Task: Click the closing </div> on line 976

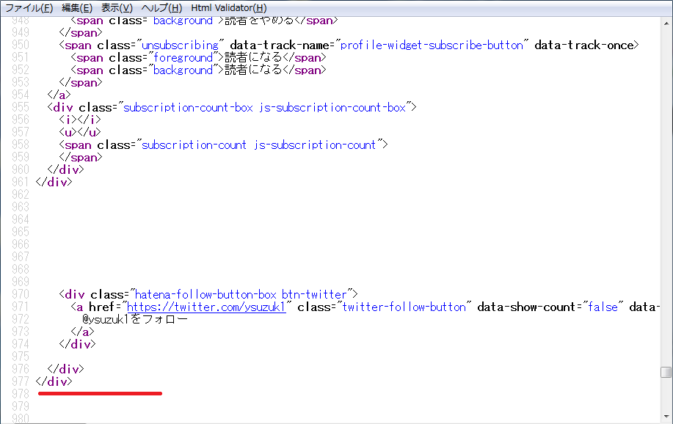Action: pos(65,369)
